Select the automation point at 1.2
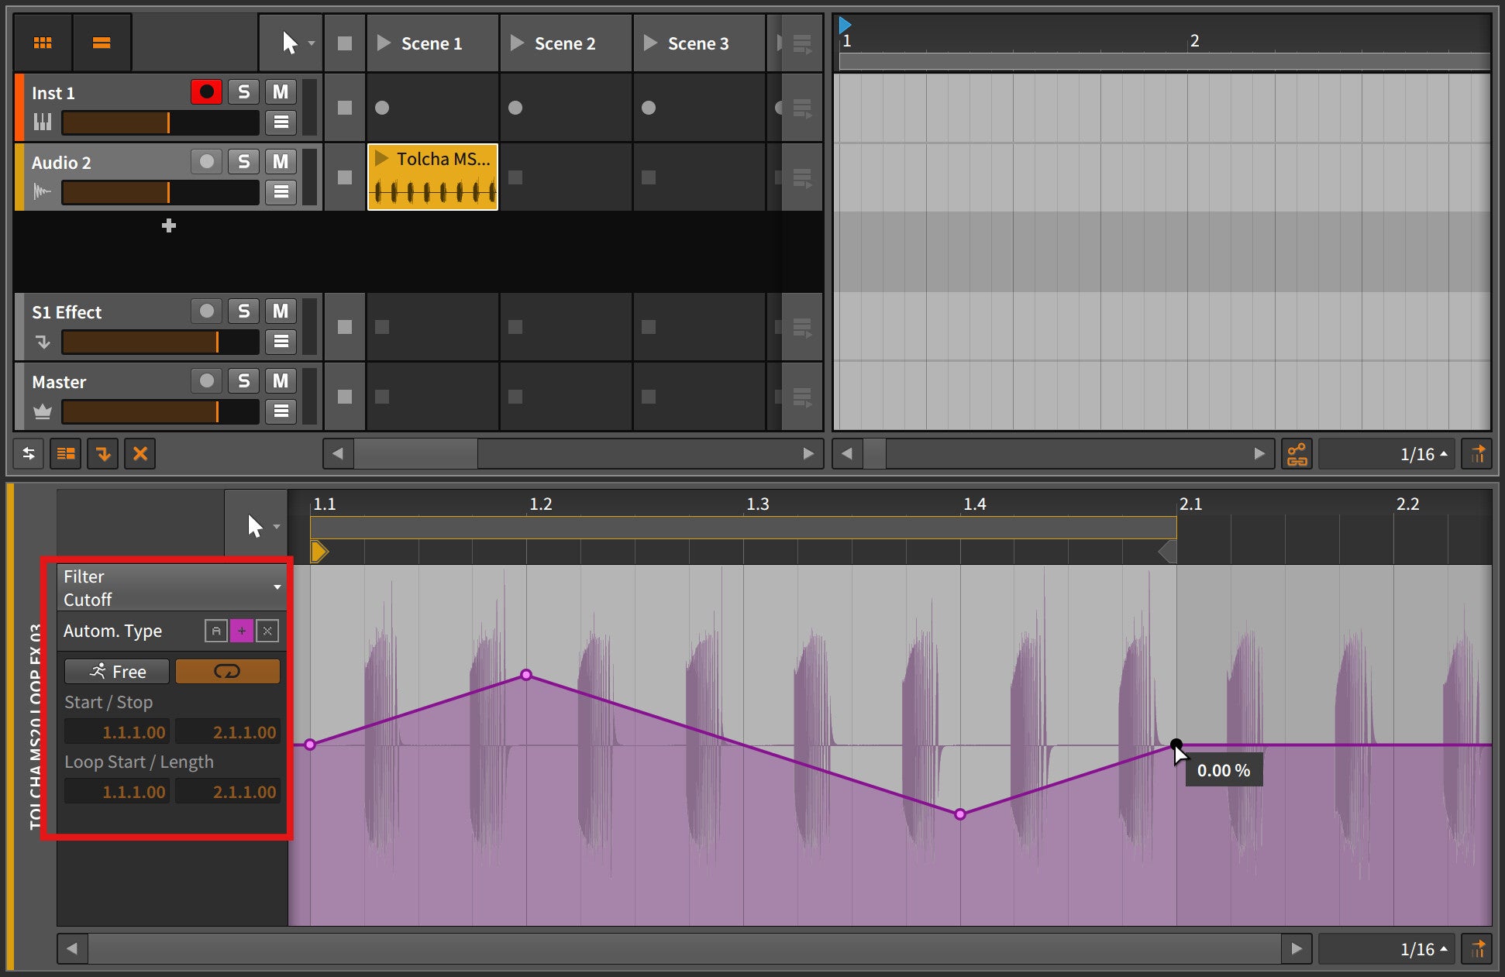This screenshot has height=977, width=1505. pyautogui.click(x=526, y=675)
